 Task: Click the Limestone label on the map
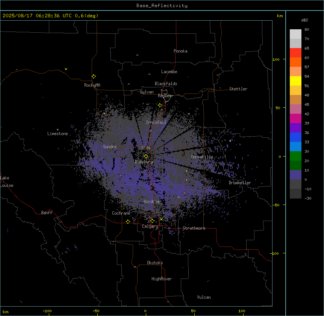[x=58, y=134]
